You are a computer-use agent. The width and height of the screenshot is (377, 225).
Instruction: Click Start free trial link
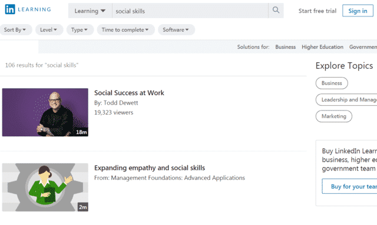tap(317, 11)
